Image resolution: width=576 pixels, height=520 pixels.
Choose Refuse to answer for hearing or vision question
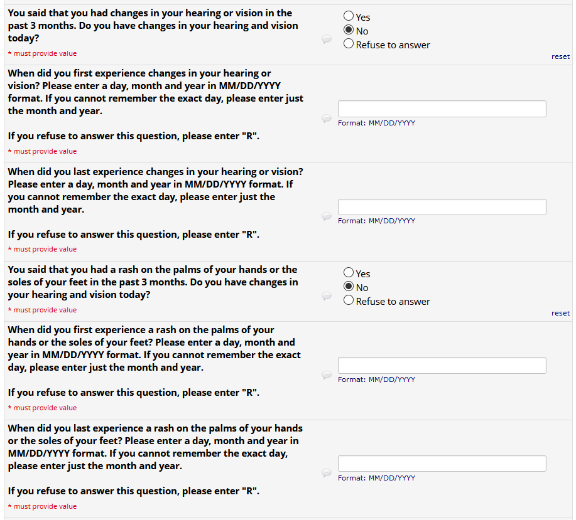pyautogui.click(x=349, y=44)
